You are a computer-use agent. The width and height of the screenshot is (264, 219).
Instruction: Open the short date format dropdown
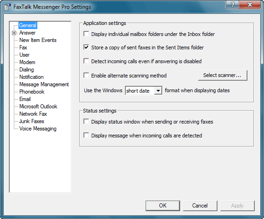point(158,91)
